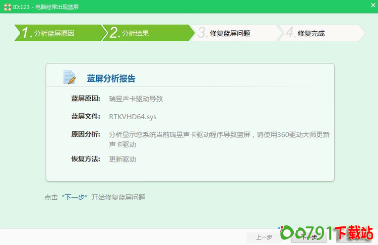Screen dimensions: 378x245
Task: Click the 蓝屏文件 label
Action: pos(86,117)
